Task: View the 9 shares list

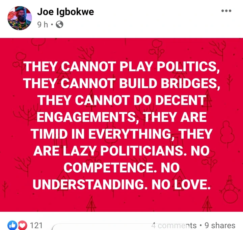Action: pos(220,225)
